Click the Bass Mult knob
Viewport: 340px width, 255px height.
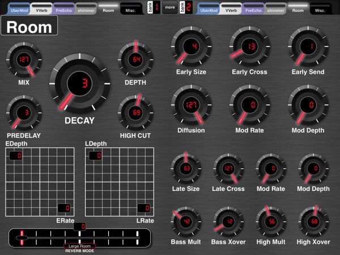tap(186, 222)
